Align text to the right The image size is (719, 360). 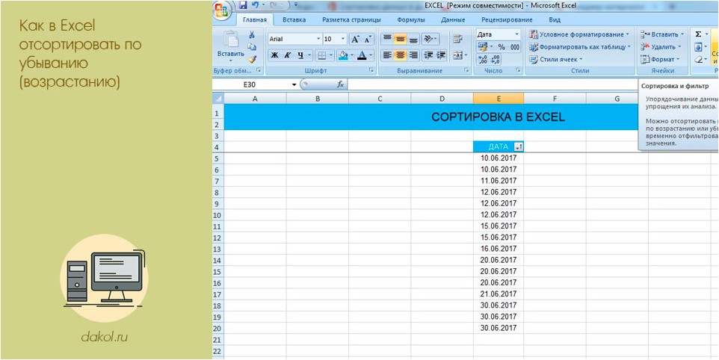point(413,55)
